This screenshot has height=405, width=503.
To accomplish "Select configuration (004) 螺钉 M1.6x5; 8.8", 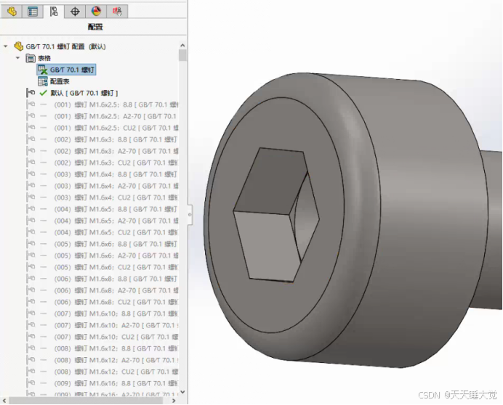I will [x=116, y=209].
